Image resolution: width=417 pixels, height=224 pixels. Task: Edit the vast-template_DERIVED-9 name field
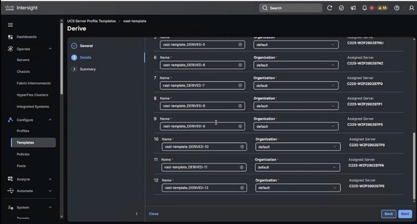(x=203, y=126)
